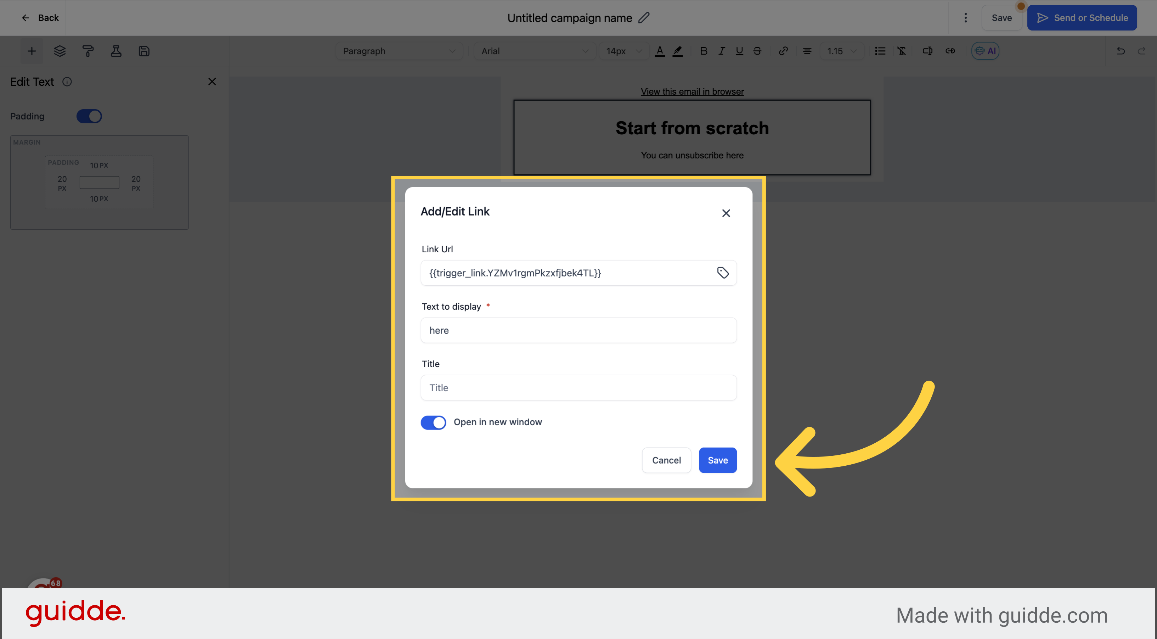
Task: Click the Link Url input field
Action: click(x=578, y=273)
